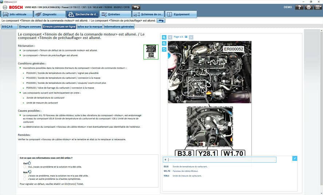
Task: Select the Erreurs connues en ligne sub-tab
Action: point(59,27)
